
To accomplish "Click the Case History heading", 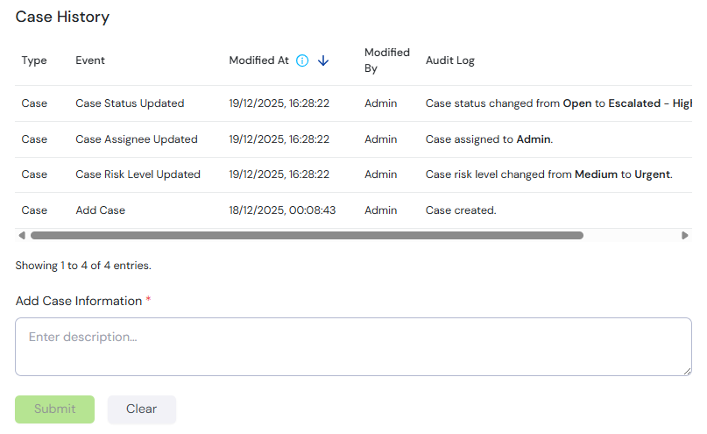I will pos(63,18).
